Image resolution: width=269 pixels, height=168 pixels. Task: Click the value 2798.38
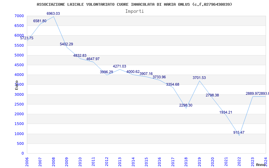[213, 95]
